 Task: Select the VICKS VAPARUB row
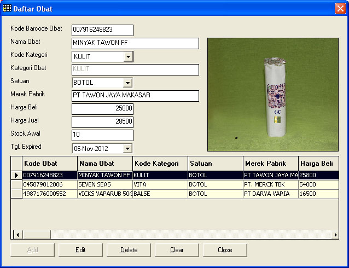pos(104,194)
